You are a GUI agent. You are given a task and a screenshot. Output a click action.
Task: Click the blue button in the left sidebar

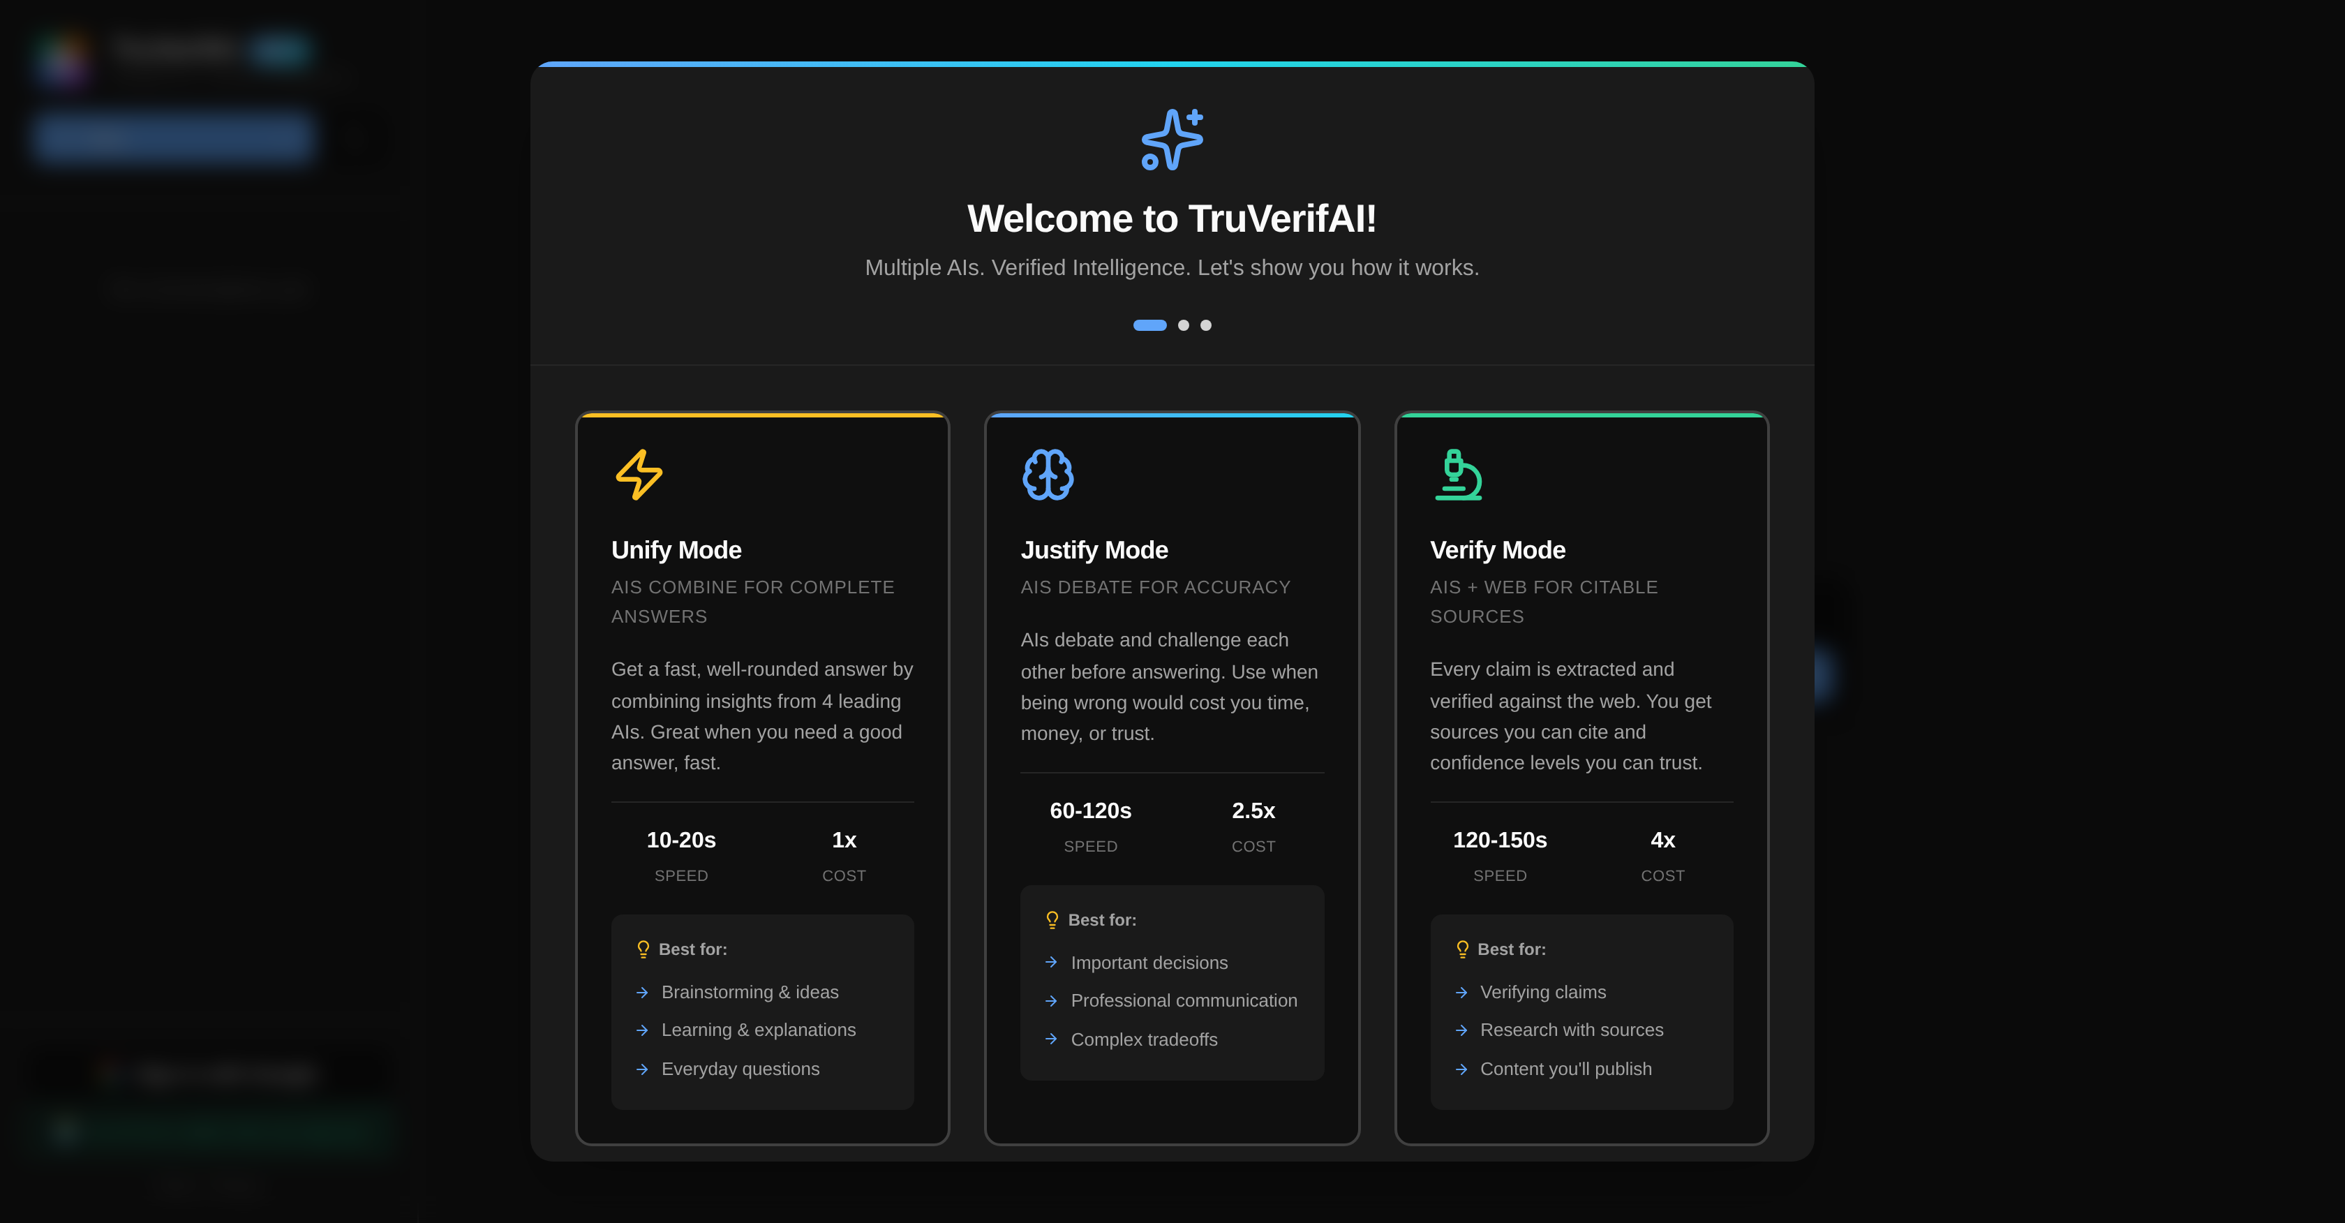click(173, 138)
